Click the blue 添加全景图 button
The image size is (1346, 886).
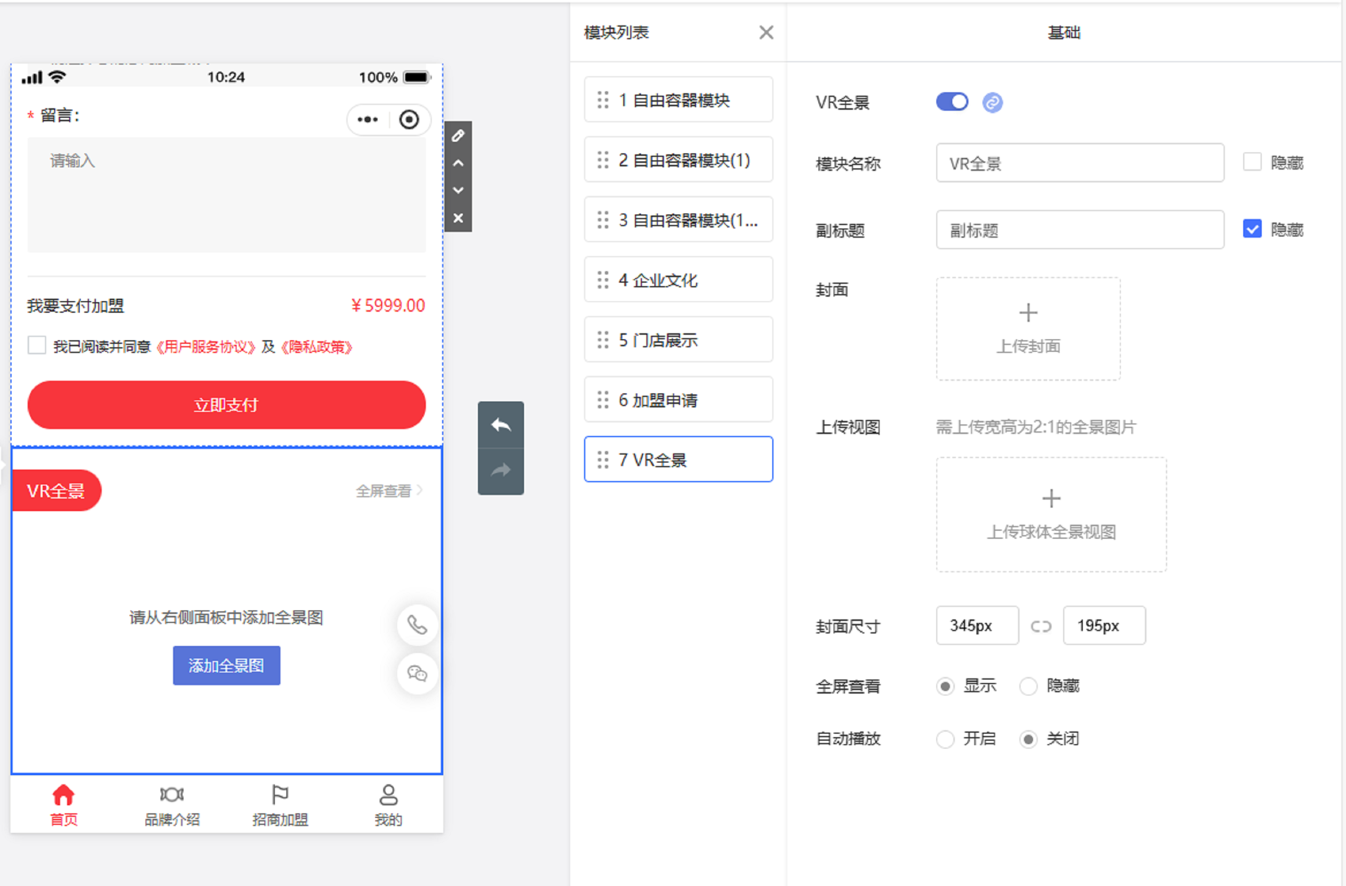pos(226,665)
